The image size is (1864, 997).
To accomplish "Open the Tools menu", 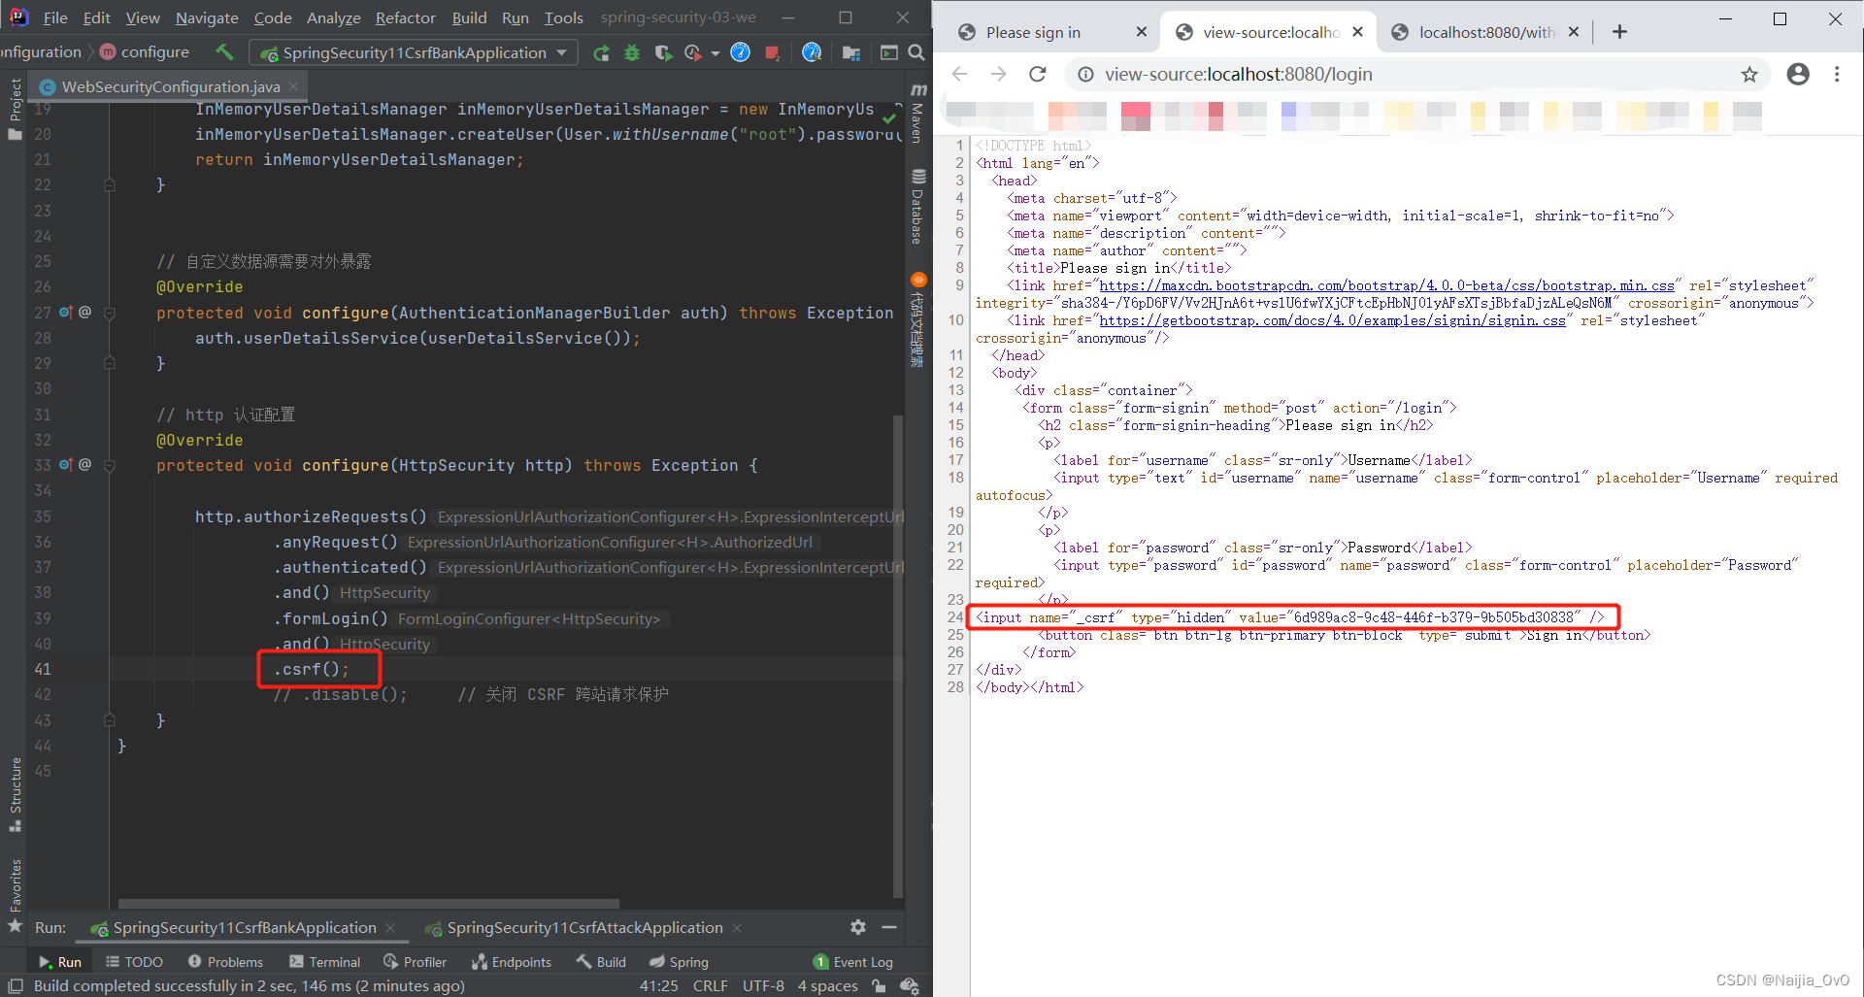I will point(563,17).
